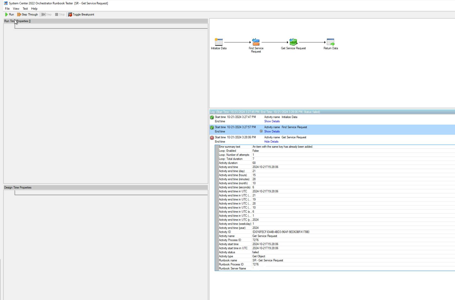Image resolution: width=455 pixels, height=300 pixels.
Task: Open the File menu
Action: tap(7, 9)
